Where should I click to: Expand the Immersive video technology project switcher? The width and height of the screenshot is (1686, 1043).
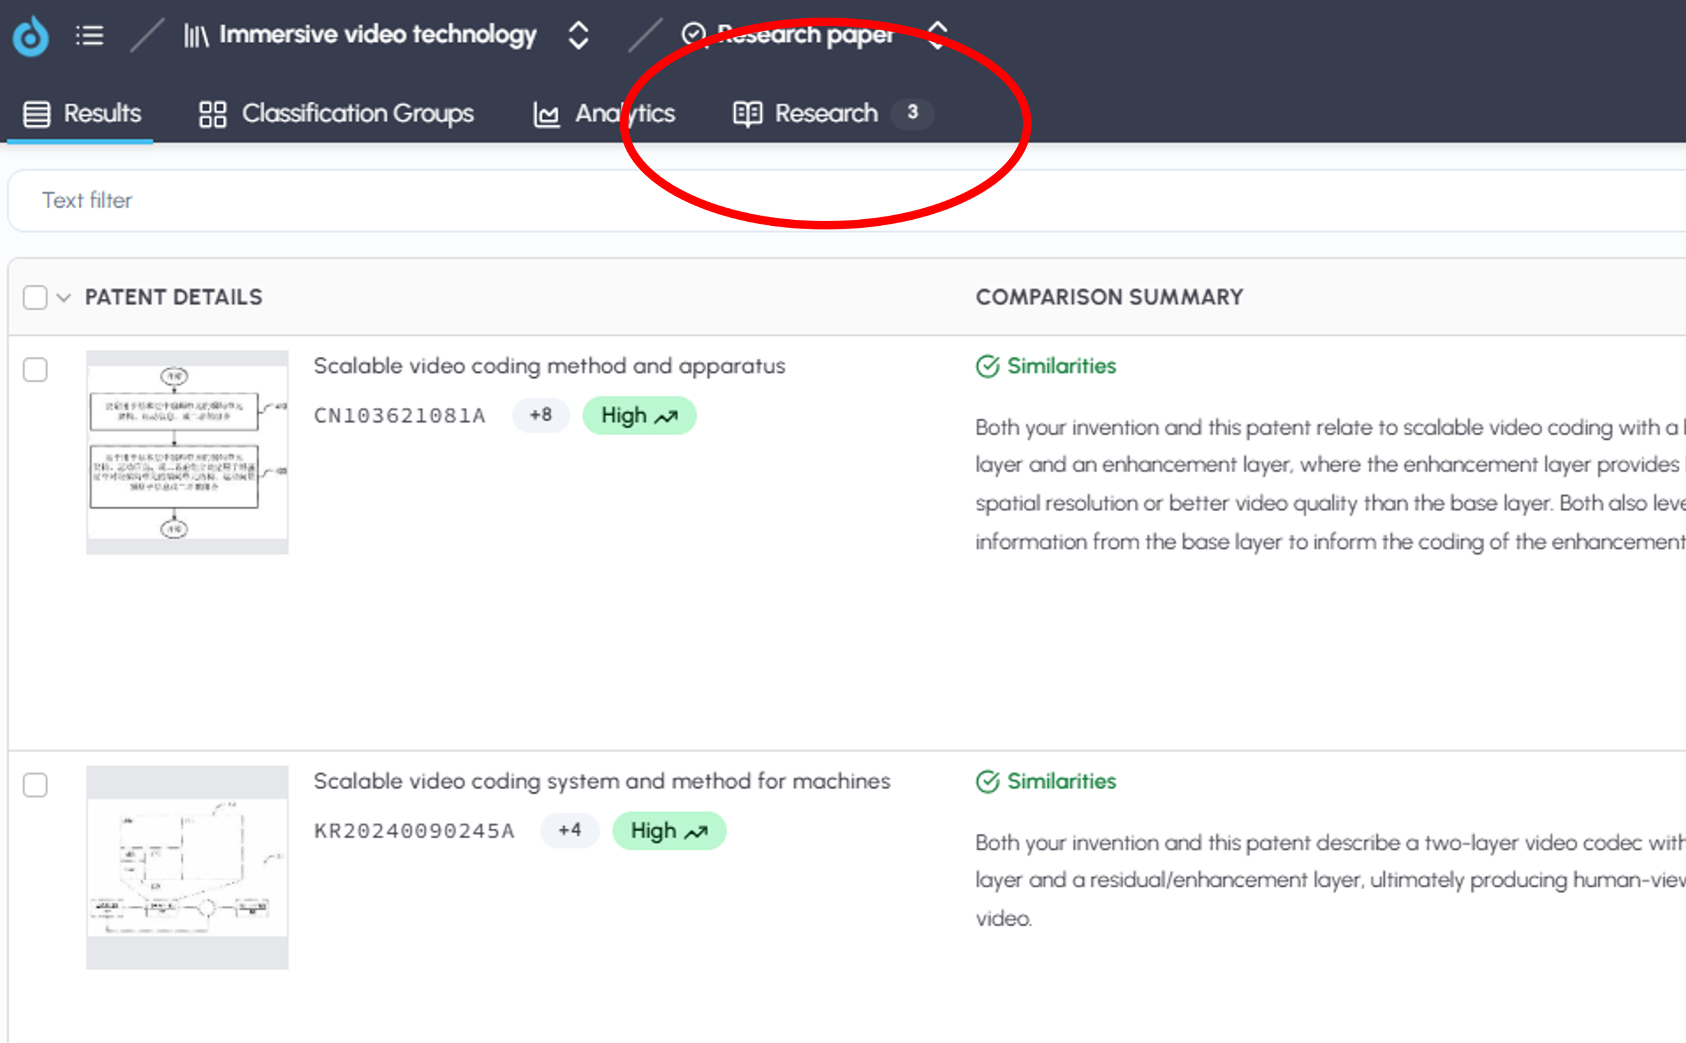pyautogui.click(x=578, y=35)
